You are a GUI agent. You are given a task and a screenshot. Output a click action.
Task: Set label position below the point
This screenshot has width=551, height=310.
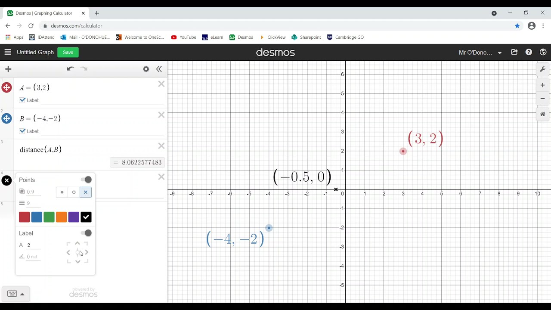pyautogui.click(x=77, y=261)
